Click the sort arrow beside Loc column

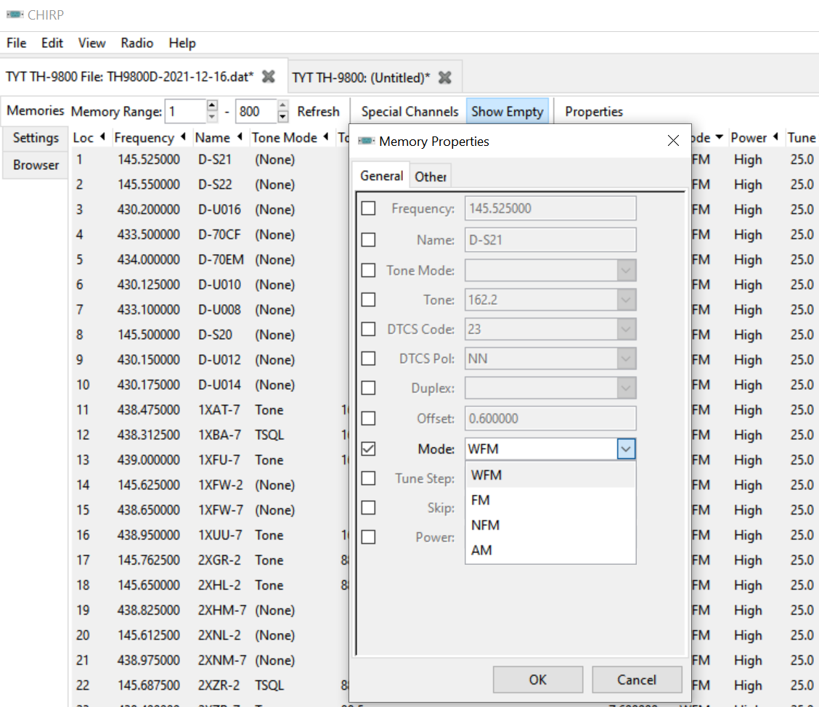pyautogui.click(x=102, y=136)
